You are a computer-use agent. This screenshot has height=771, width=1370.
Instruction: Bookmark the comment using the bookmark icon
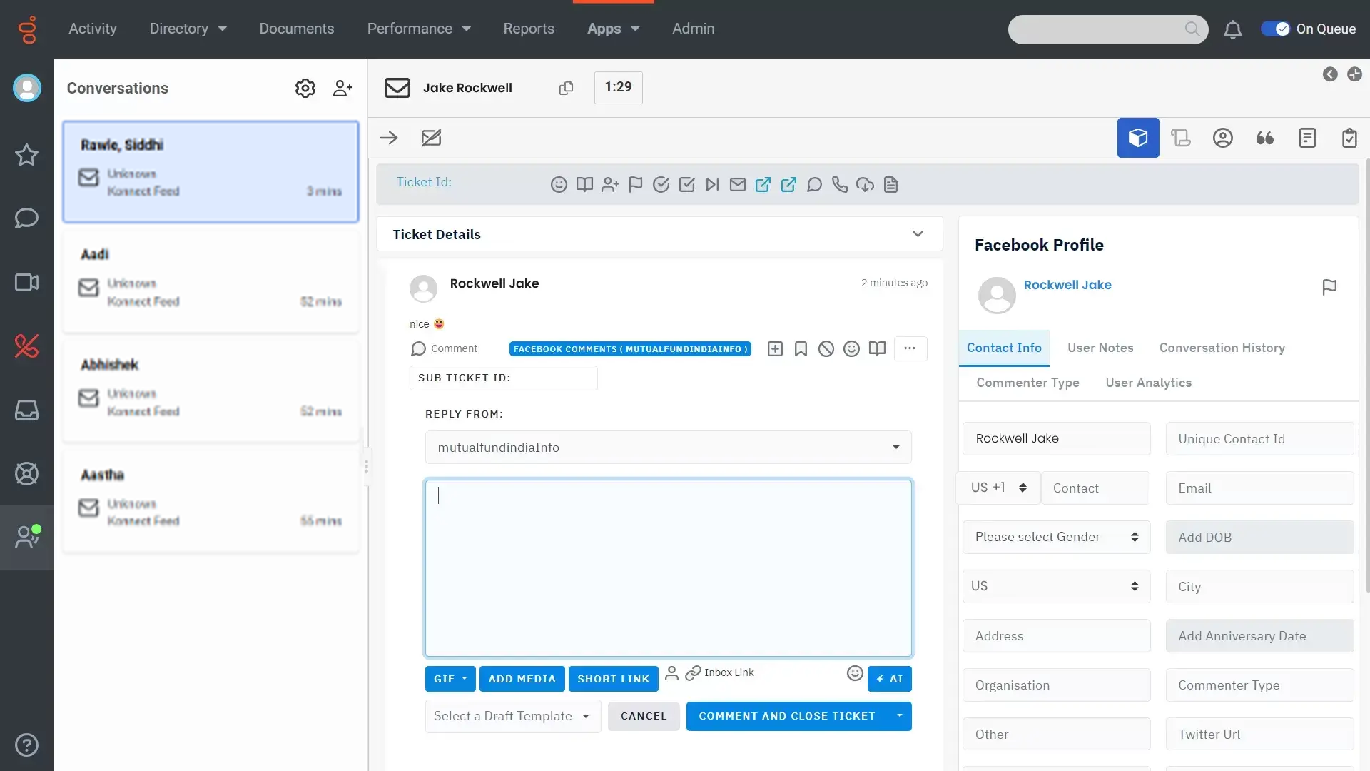pos(801,349)
